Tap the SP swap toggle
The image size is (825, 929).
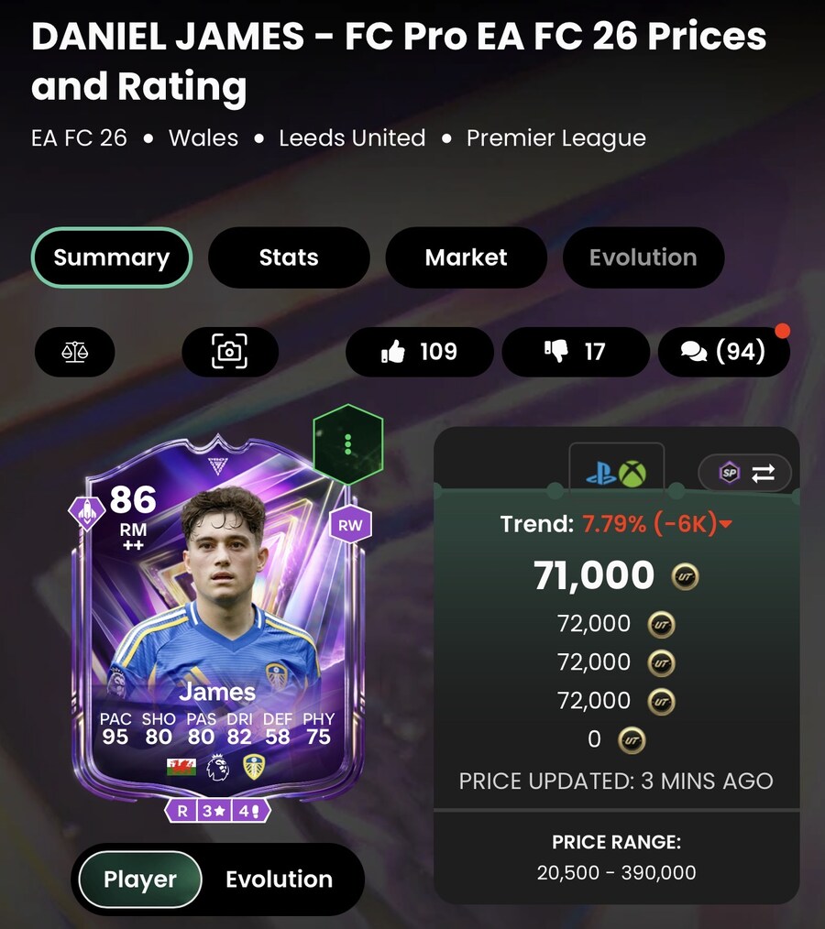pyautogui.click(x=745, y=473)
